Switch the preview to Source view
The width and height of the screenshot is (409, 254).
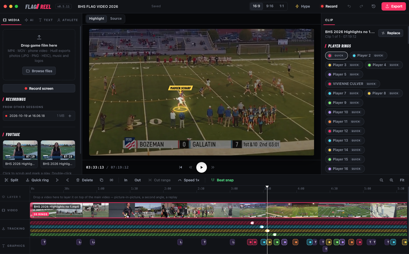tap(116, 19)
